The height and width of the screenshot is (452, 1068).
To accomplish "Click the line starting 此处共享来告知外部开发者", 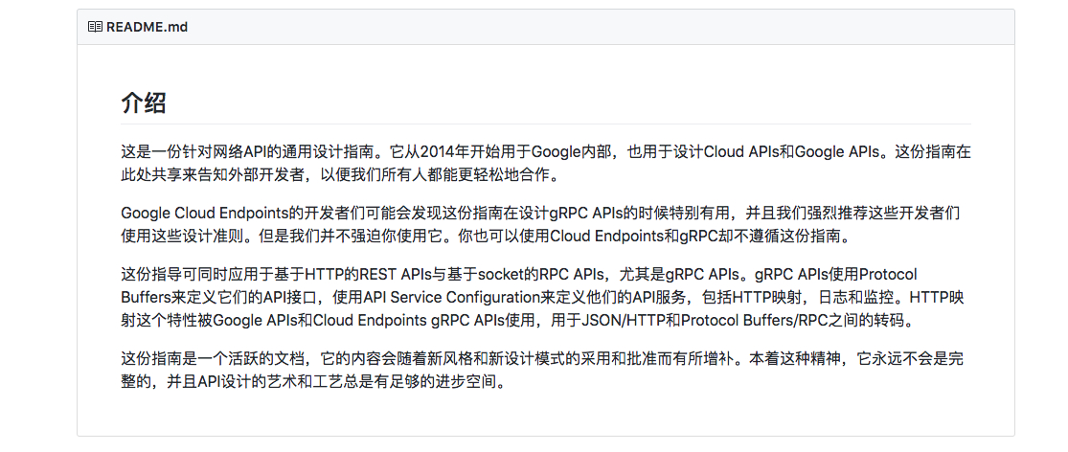I will click(x=340, y=174).
